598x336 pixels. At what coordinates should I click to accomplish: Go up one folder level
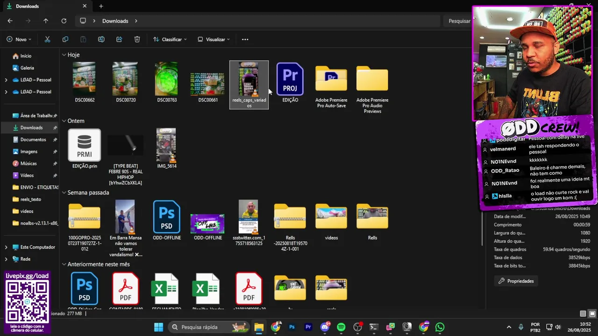pyautogui.click(x=45, y=21)
